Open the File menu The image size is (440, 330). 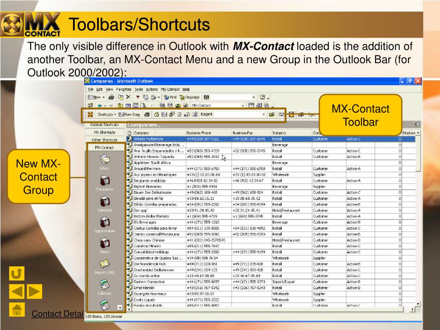tap(90, 89)
